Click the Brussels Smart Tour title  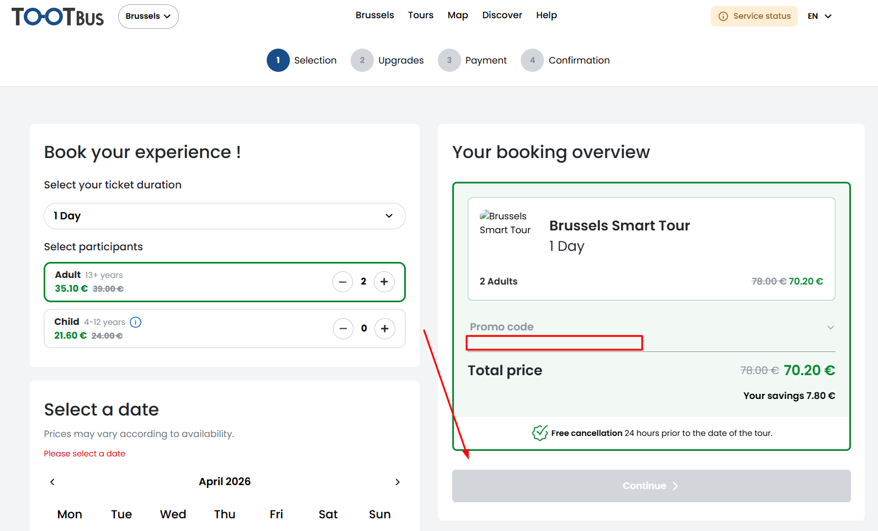pyautogui.click(x=620, y=225)
